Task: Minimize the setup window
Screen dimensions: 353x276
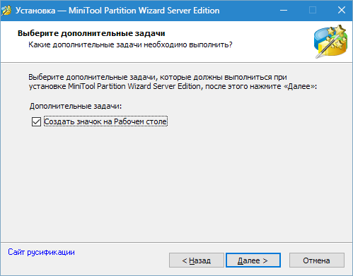Action: click(284, 11)
